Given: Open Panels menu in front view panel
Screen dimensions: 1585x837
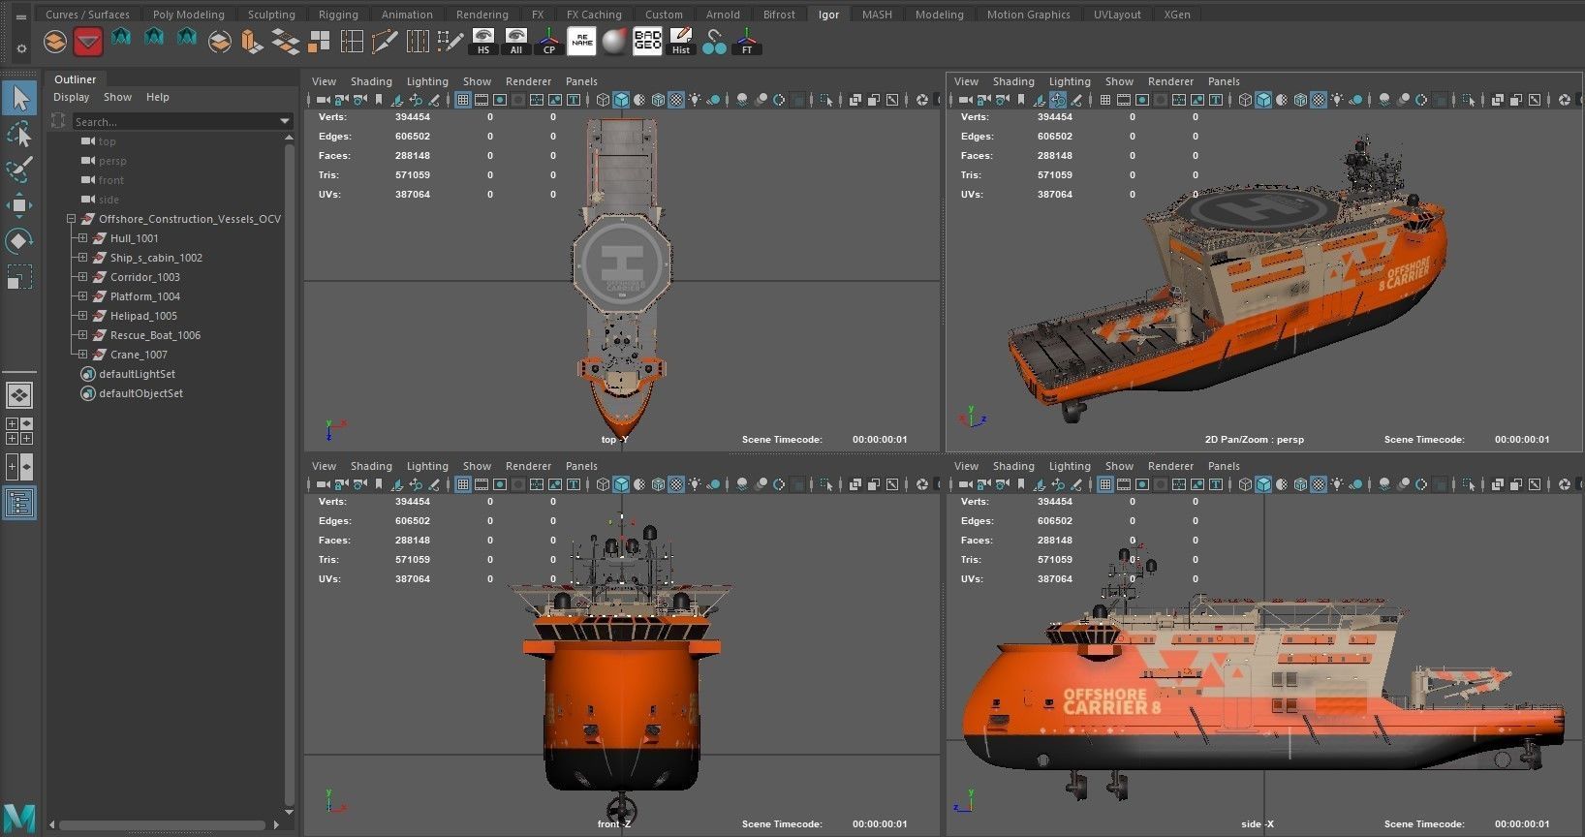Looking at the screenshot, I should coord(581,466).
